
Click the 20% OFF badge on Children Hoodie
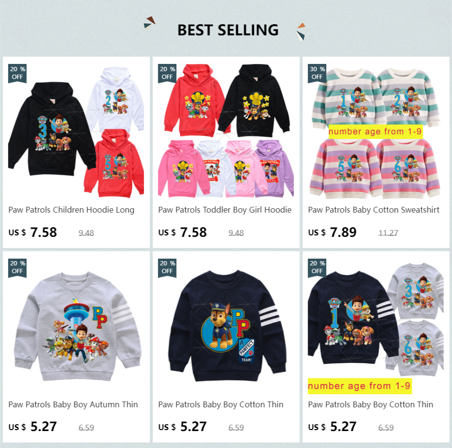[17, 74]
